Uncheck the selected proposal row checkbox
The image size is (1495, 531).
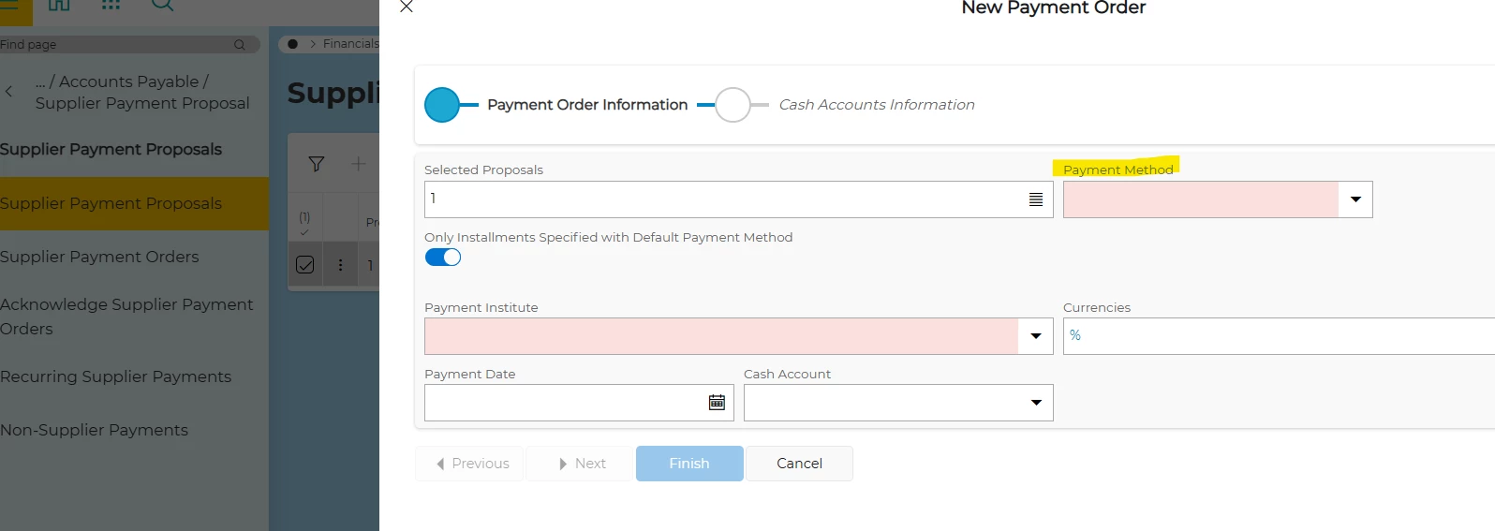click(304, 265)
